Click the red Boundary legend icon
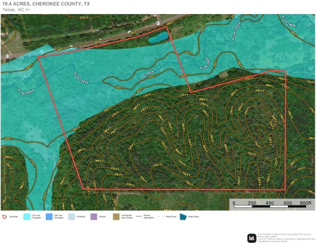 [x=4, y=217]
